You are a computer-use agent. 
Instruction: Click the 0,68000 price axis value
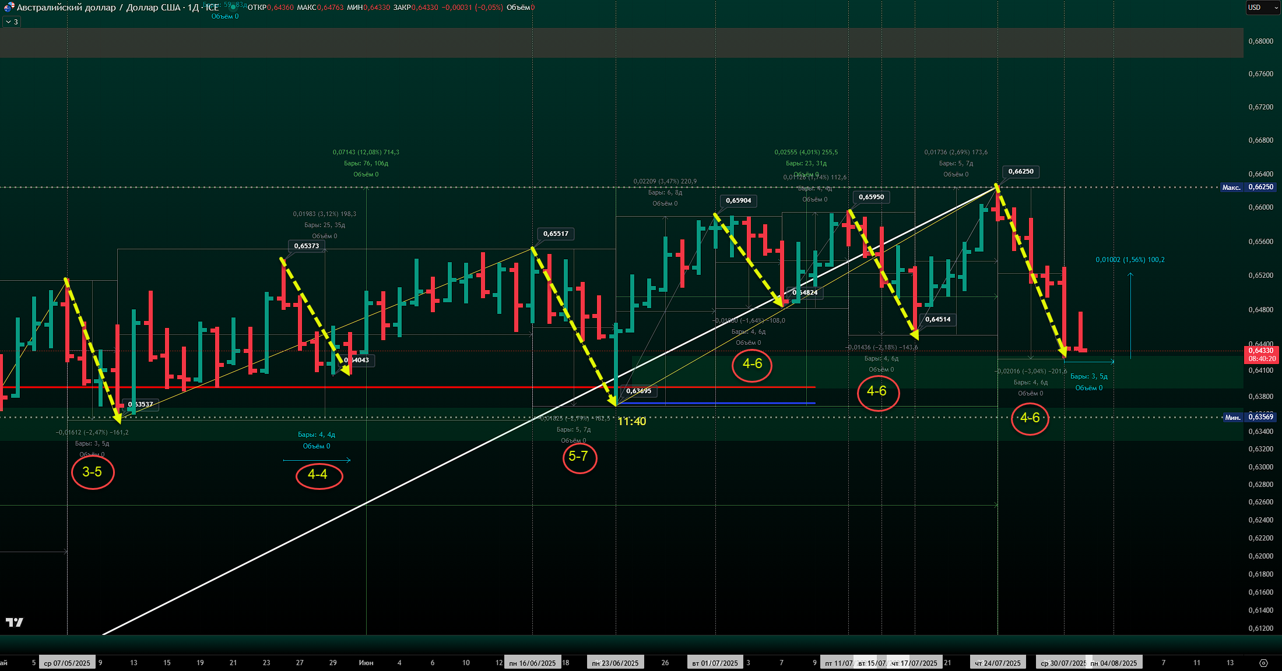click(1260, 41)
